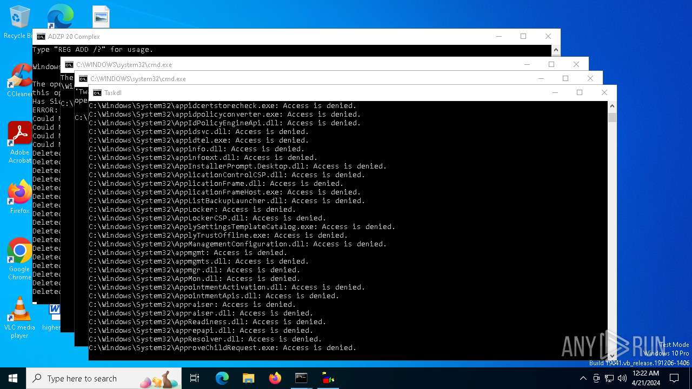Click the Taskdl window scrollbar thumb

click(x=612, y=117)
